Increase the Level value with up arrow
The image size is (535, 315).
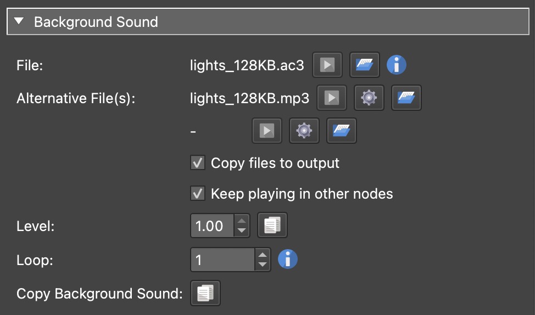pyautogui.click(x=242, y=221)
